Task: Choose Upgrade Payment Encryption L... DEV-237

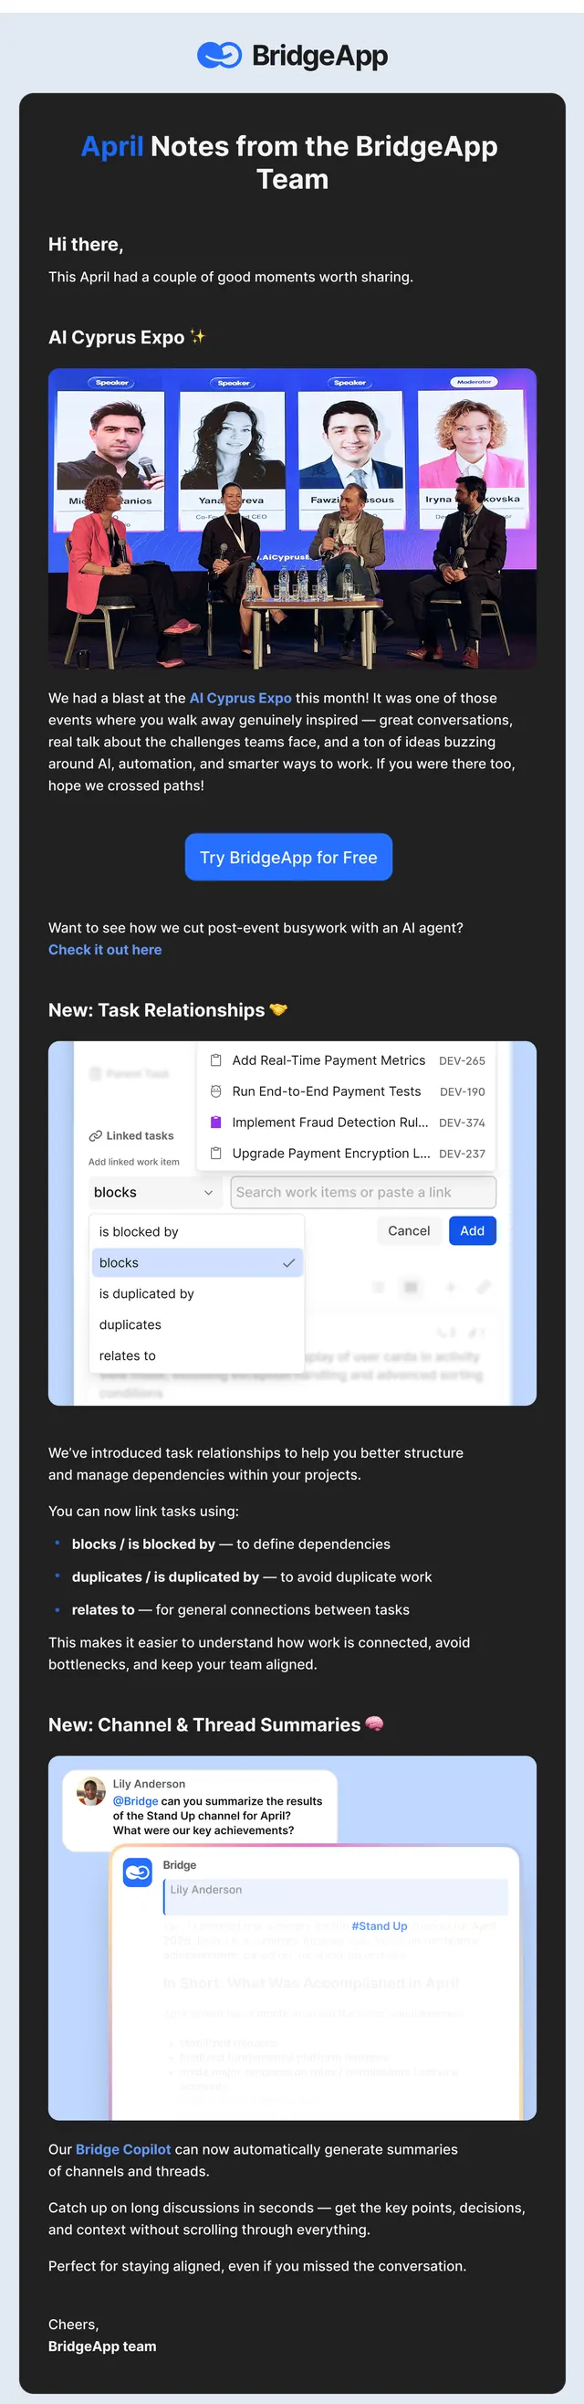Action: 347,1154
